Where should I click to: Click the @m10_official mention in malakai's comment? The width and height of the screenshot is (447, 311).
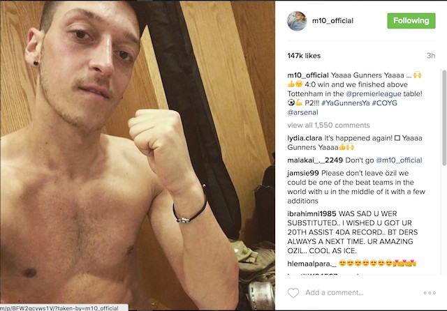(x=399, y=160)
